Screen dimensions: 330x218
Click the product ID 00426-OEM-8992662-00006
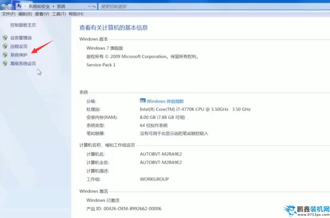click(132, 208)
